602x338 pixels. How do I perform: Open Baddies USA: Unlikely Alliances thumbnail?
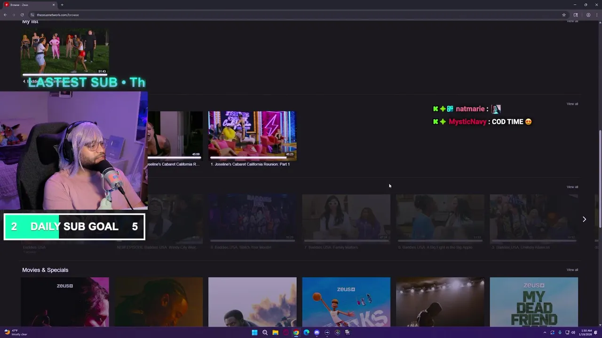(534, 219)
